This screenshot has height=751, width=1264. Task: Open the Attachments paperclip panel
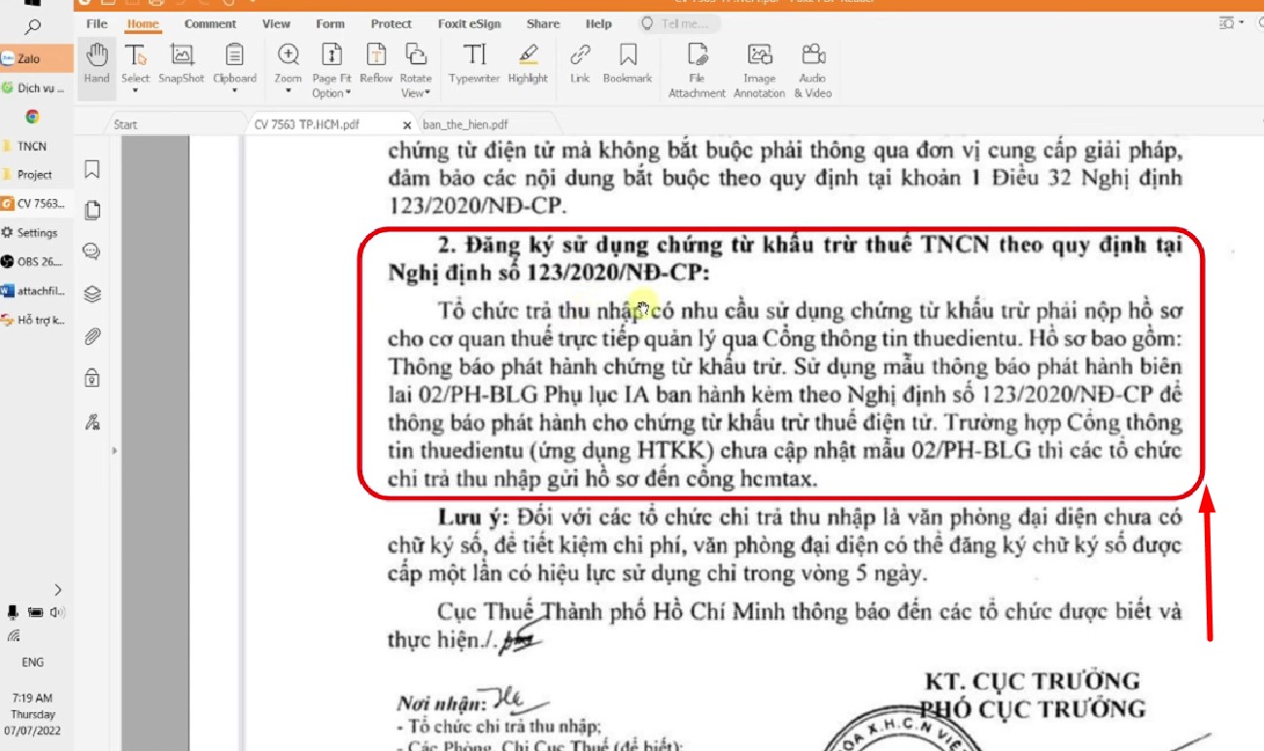coord(92,336)
